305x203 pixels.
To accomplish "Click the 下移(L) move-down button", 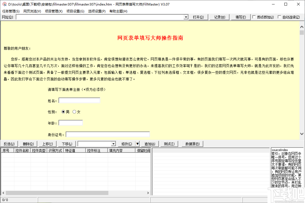I will click(66, 144).
